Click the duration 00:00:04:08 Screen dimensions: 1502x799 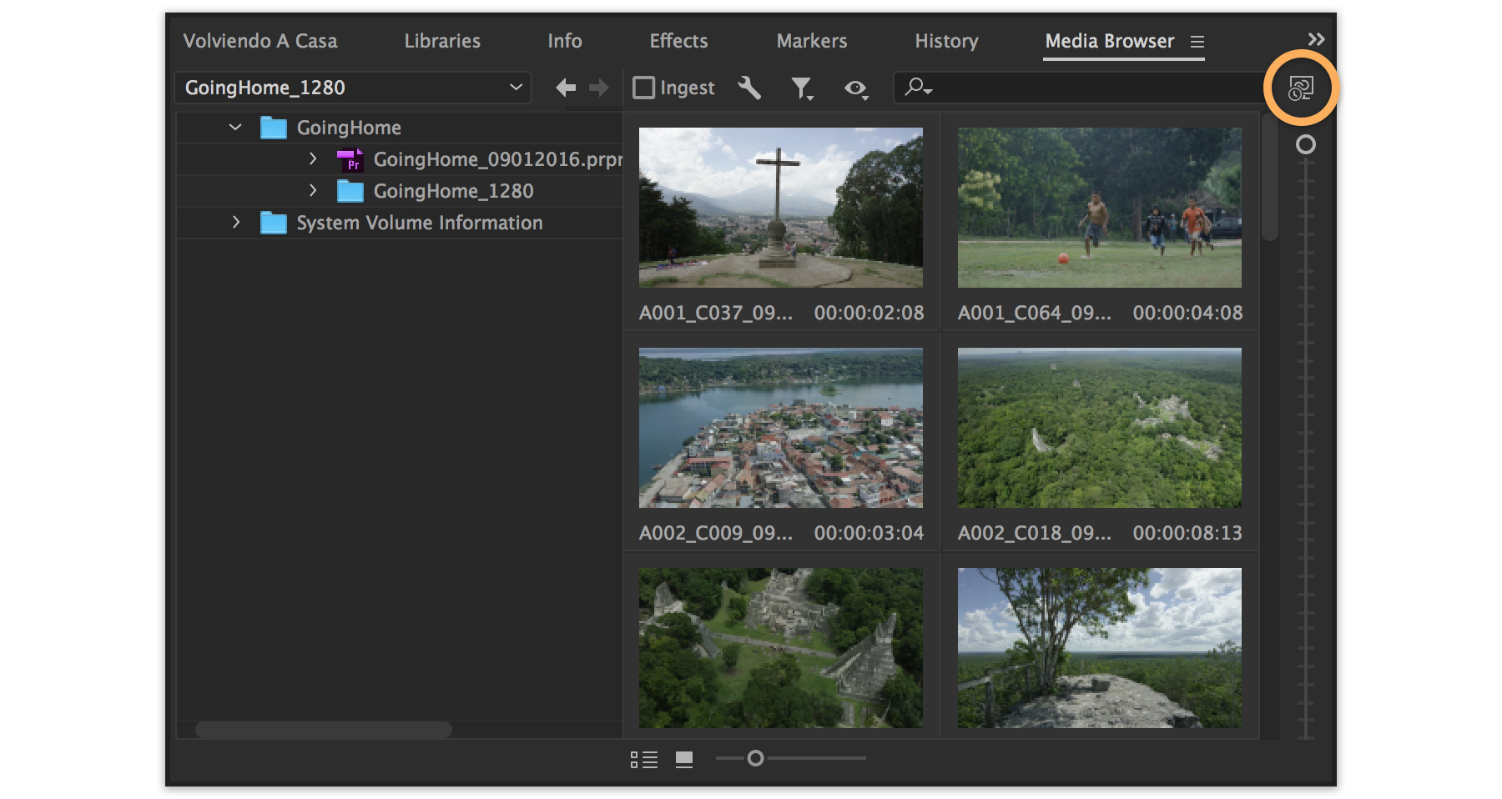coord(1188,313)
